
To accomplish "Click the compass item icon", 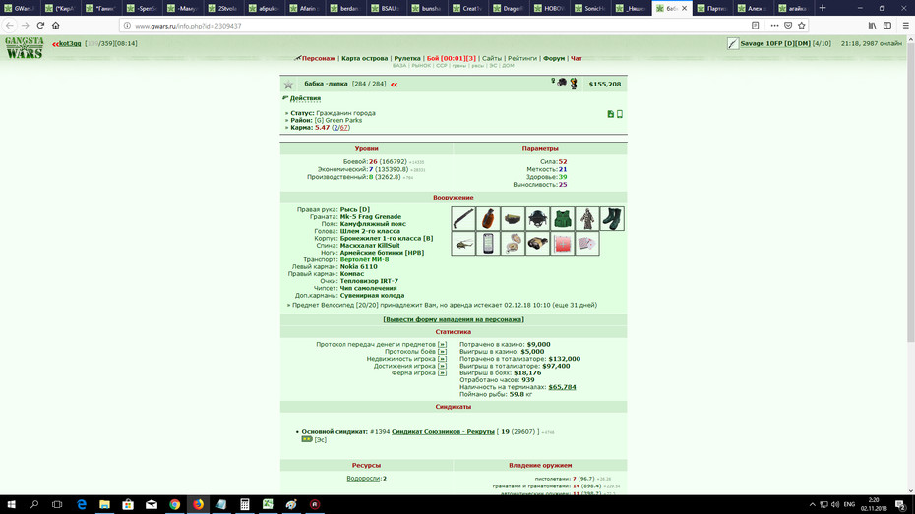I will (513, 243).
